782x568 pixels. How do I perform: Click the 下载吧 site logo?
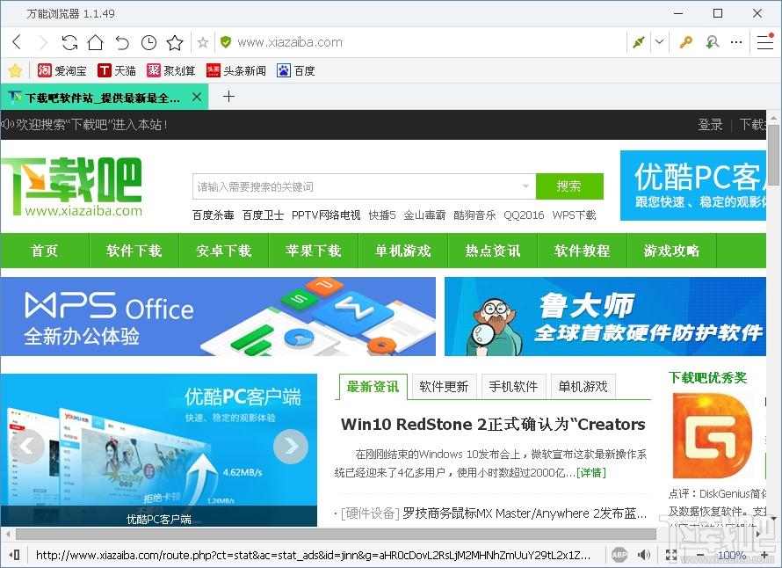[x=72, y=186]
